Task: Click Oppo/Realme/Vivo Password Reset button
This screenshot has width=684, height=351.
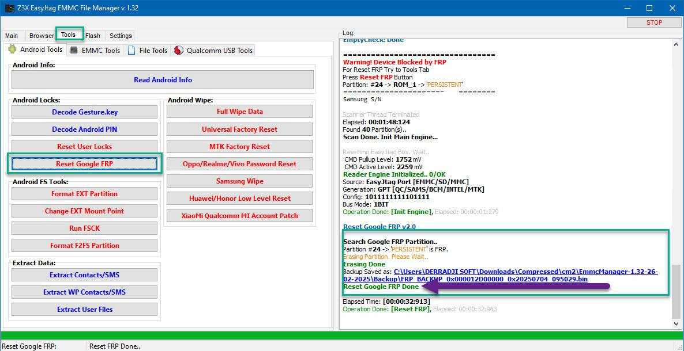Action: [239, 164]
